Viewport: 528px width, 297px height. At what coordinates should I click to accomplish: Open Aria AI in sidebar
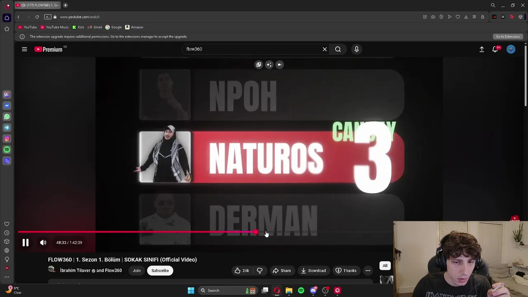point(7,94)
